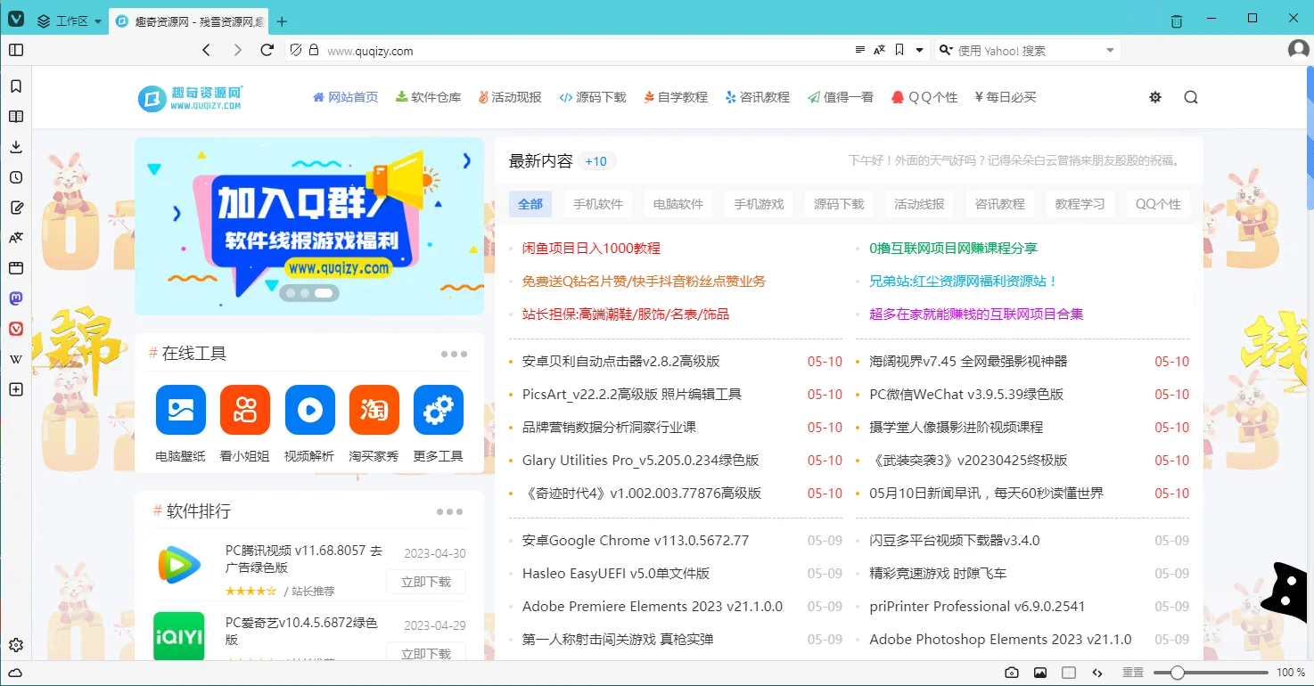Image resolution: width=1314 pixels, height=686 pixels.
Task: Open the 闲鱼项目日入1000教程 link
Action: 591,248
